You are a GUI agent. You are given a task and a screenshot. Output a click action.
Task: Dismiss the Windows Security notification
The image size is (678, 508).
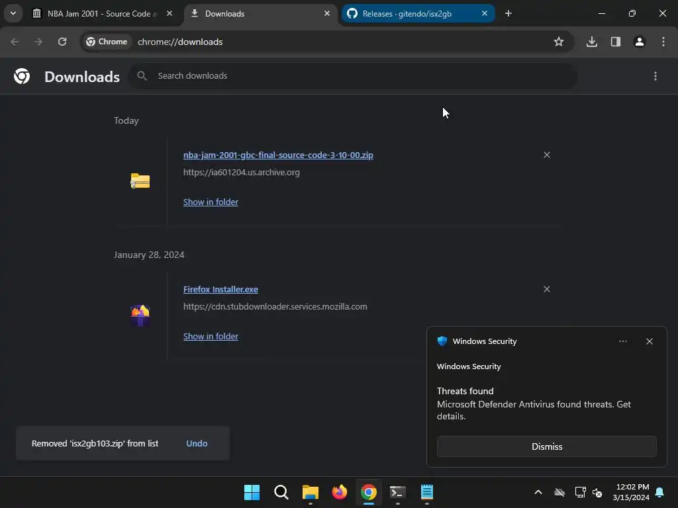coord(546,446)
